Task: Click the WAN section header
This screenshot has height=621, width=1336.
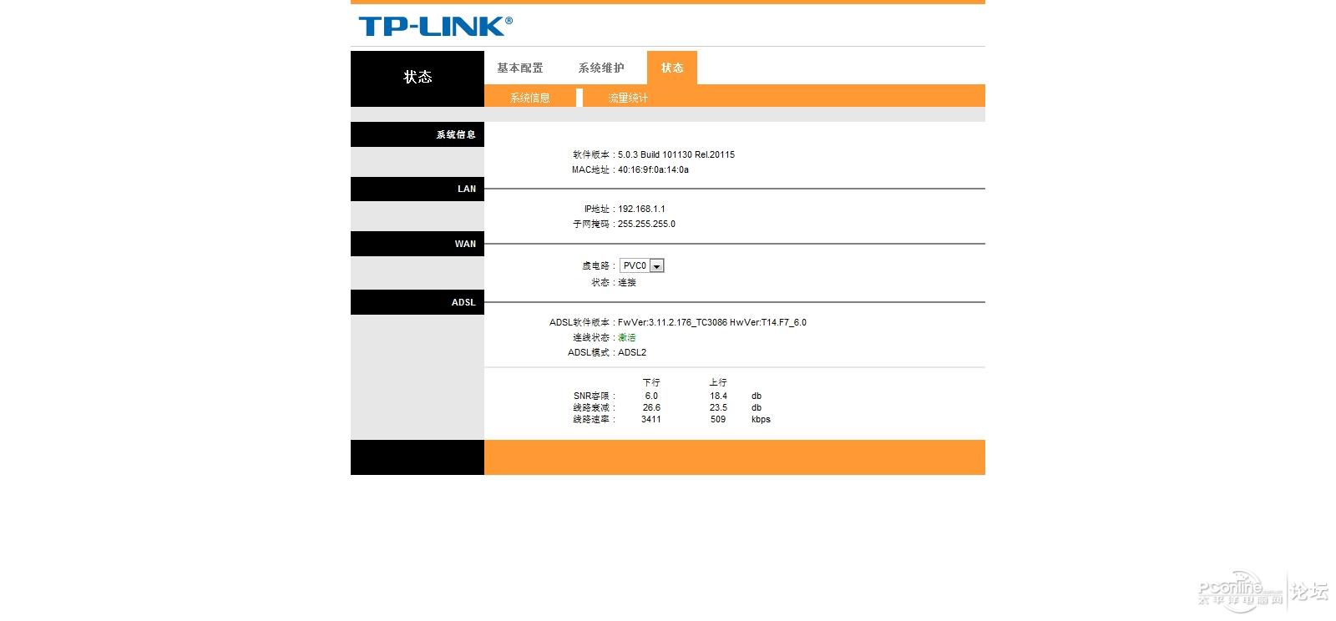Action: 417,244
